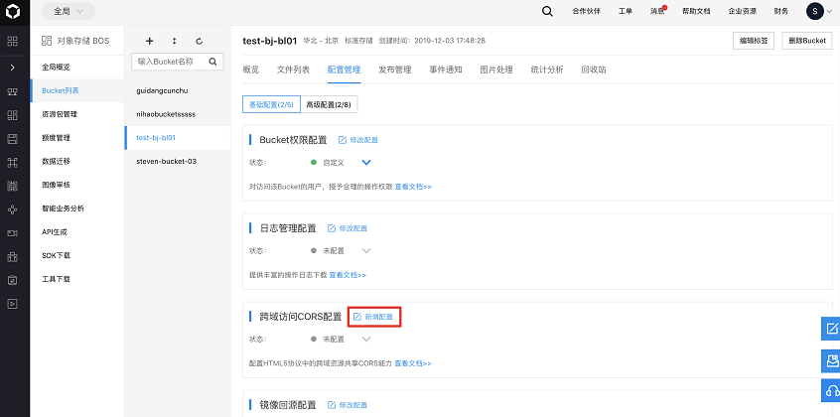The width and height of the screenshot is (840, 417).
Task: Click the 编辑标签 button
Action: tap(754, 41)
